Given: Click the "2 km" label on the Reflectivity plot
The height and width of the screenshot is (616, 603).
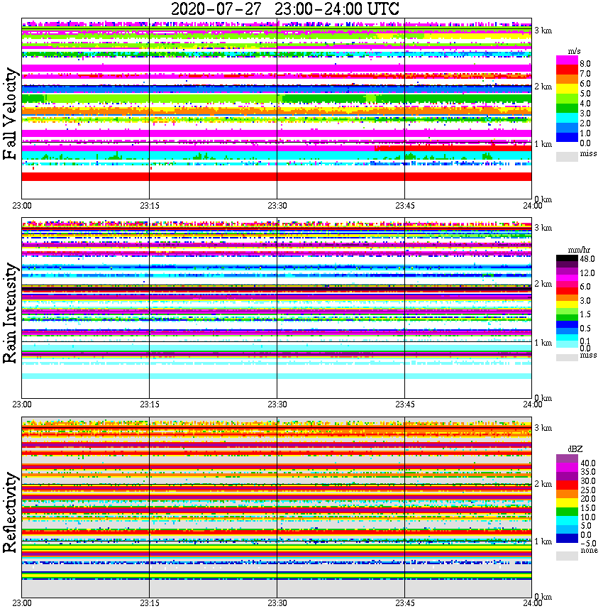Looking at the screenshot, I should click(543, 485).
